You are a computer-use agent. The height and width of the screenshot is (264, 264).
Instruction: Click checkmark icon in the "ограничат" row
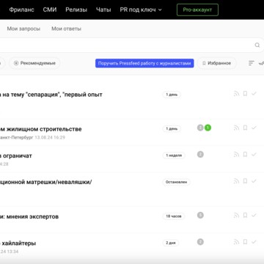coord(254,154)
